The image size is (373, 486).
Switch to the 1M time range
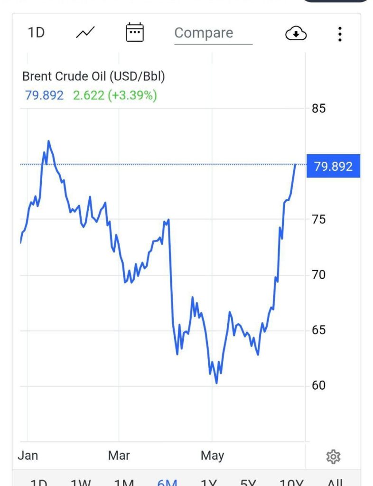[124, 482]
